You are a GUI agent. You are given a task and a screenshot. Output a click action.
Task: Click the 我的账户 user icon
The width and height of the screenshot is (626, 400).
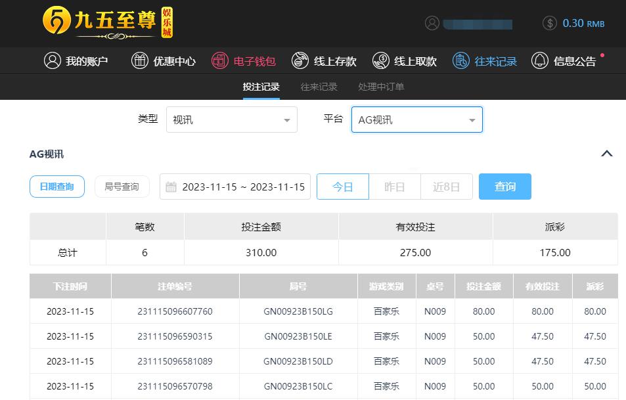52,61
